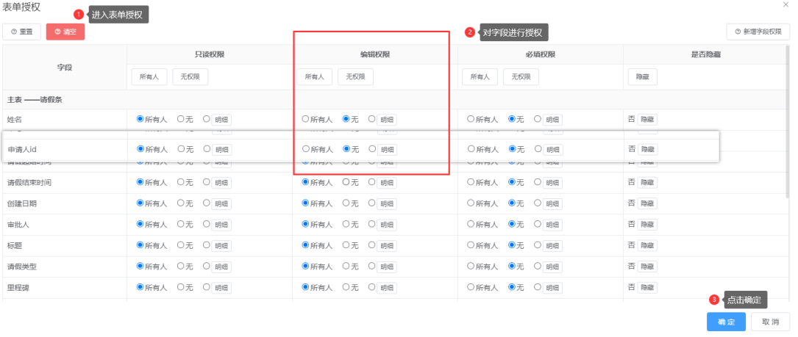Choose 明细 radio for 标题 编辑权限
The image size is (798, 337).
pyautogui.click(x=372, y=245)
